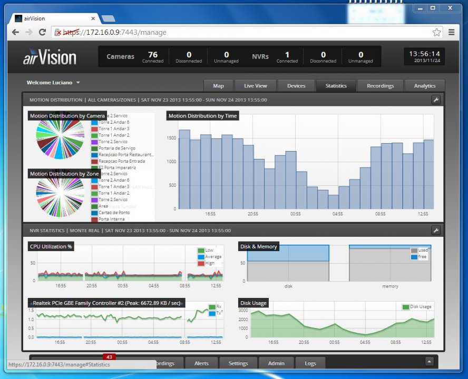Open the Logs button in bottom bar
This screenshot has height=379, width=468.
310,363
